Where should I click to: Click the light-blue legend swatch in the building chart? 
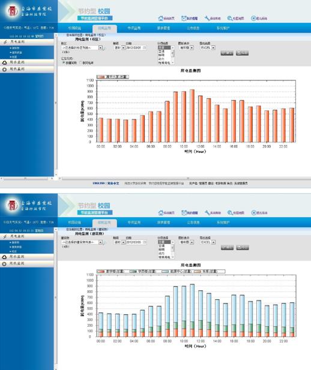[165, 272]
